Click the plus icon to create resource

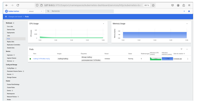184,11
